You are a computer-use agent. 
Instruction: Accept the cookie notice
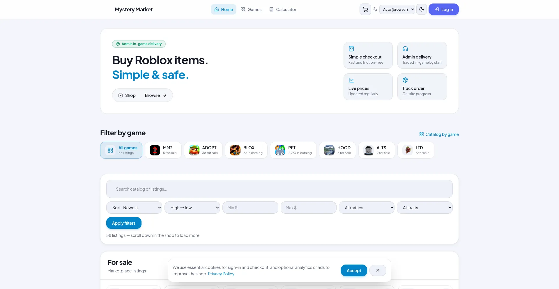354,270
